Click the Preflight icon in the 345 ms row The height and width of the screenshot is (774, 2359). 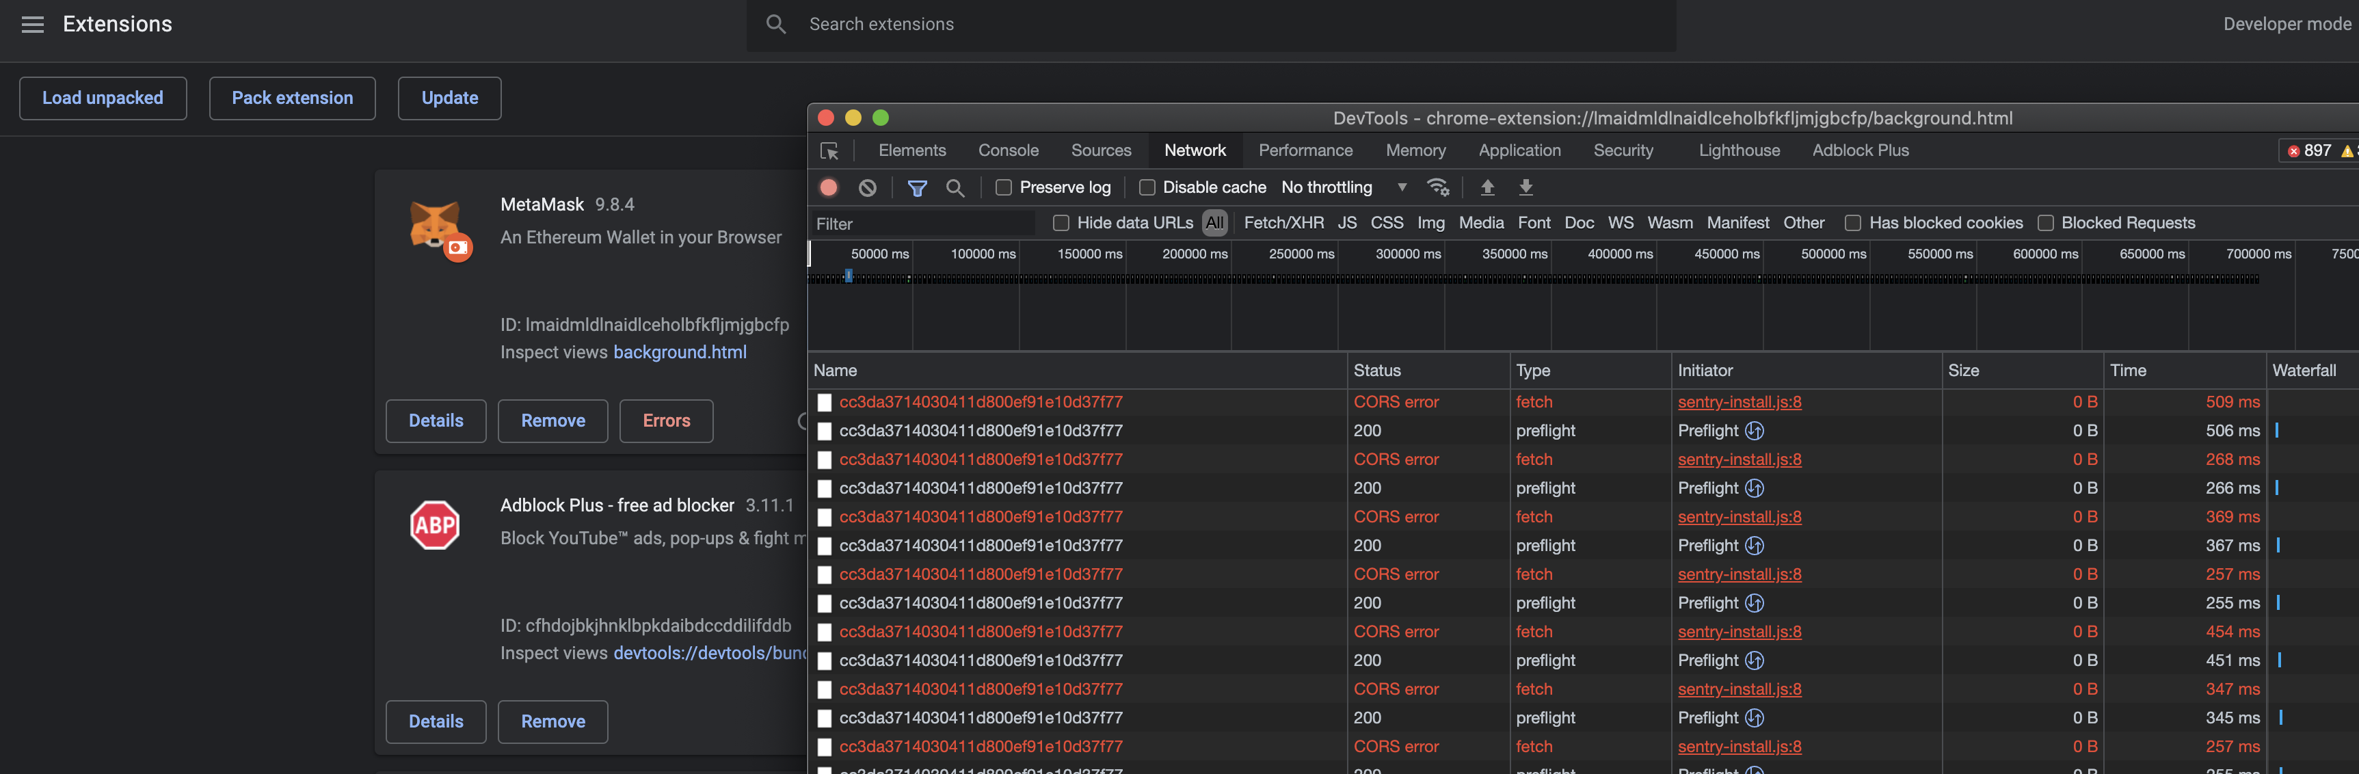1755,718
